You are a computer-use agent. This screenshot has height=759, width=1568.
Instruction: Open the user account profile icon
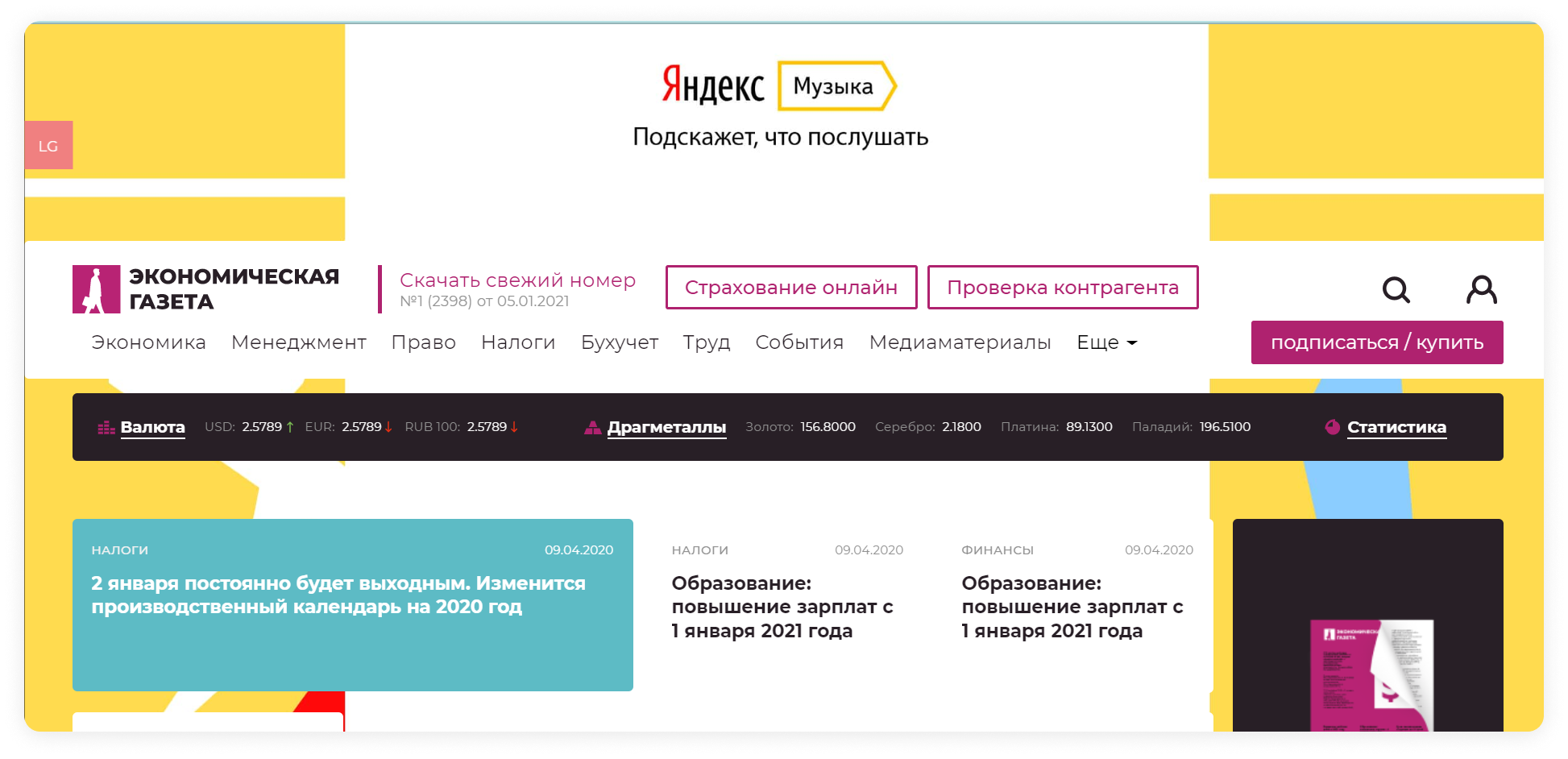[1481, 289]
